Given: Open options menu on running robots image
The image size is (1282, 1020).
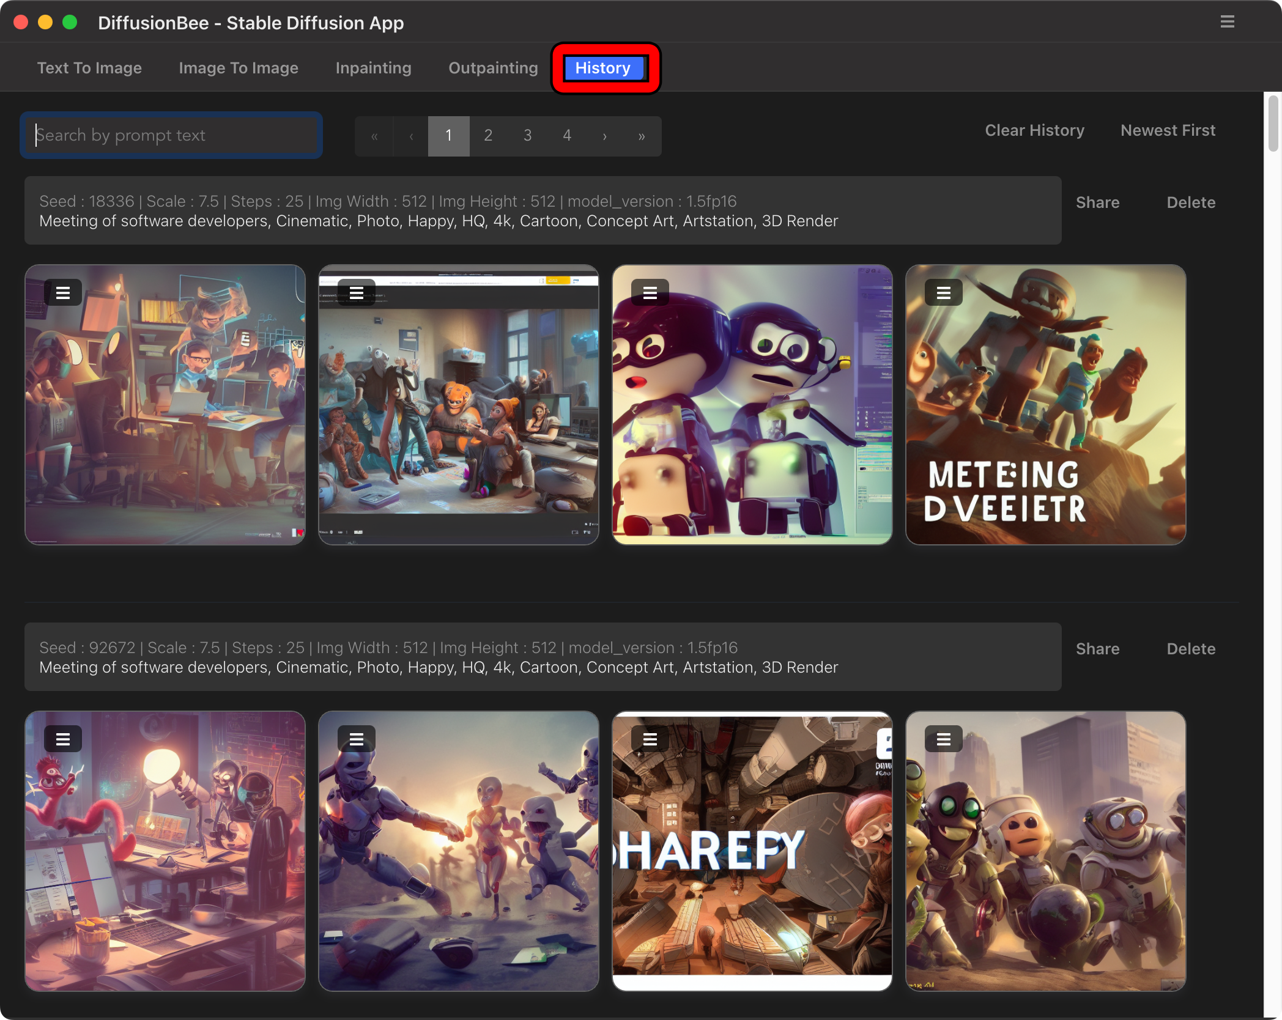Looking at the screenshot, I should click(357, 739).
